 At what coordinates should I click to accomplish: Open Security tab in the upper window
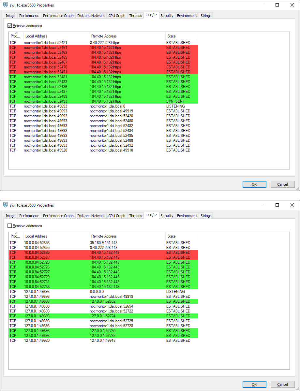pos(167,16)
